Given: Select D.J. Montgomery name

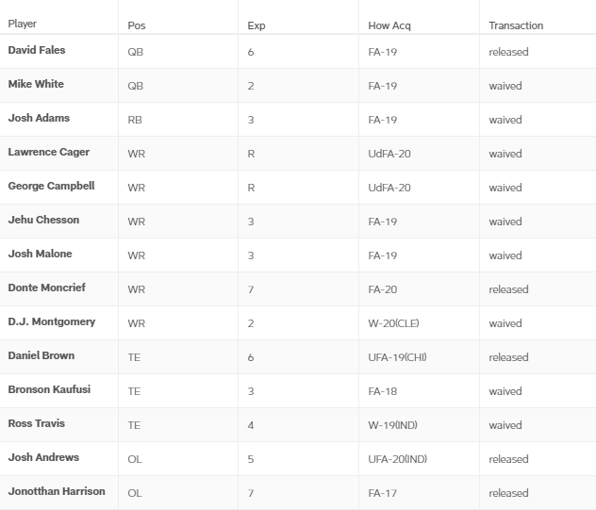Looking at the screenshot, I should pos(52,321).
